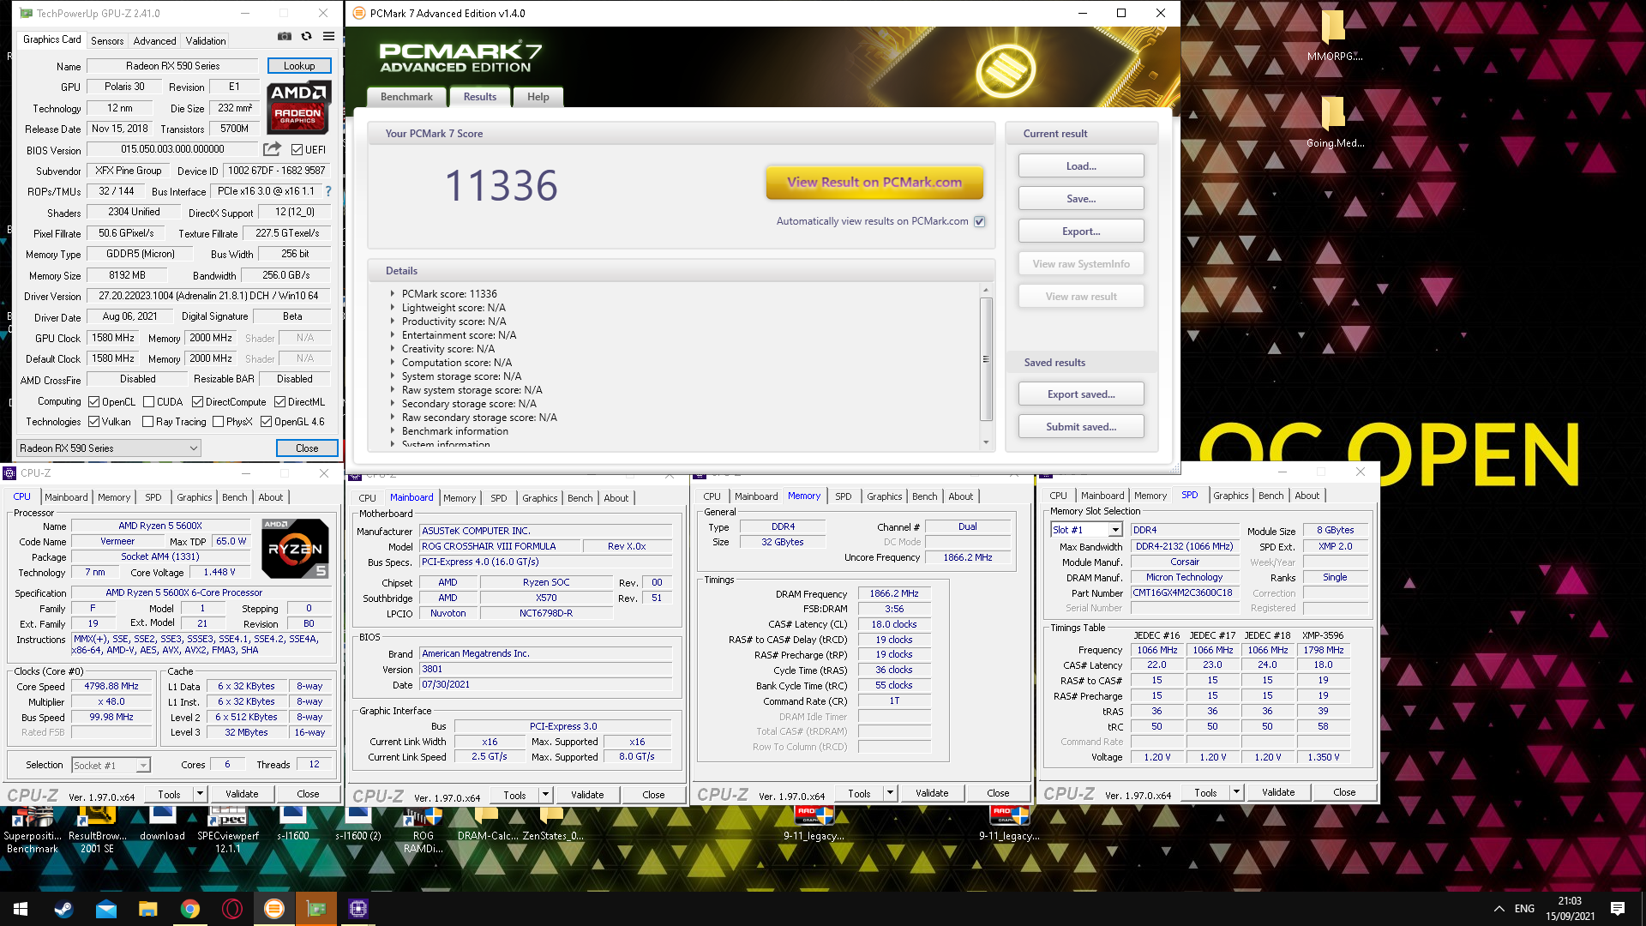The width and height of the screenshot is (1646, 926).
Task: Open ZenStates desktop shortcut
Action: 553,826
